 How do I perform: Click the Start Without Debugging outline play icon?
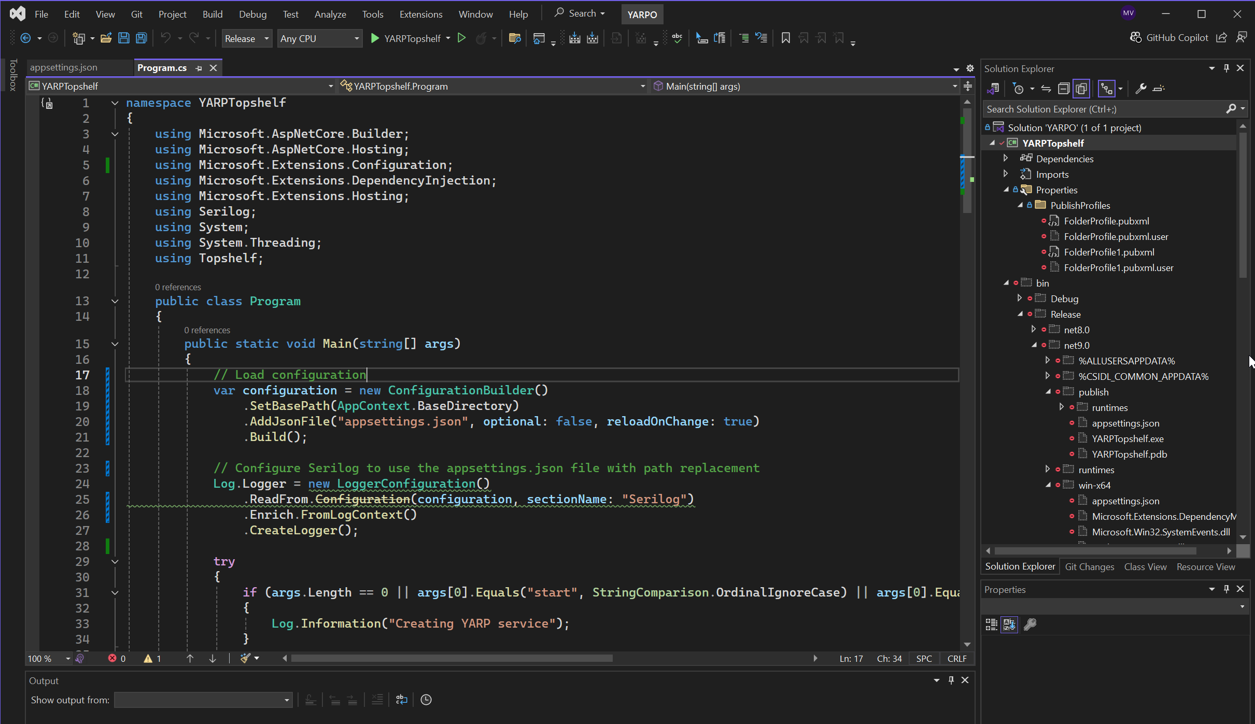pyautogui.click(x=461, y=38)
